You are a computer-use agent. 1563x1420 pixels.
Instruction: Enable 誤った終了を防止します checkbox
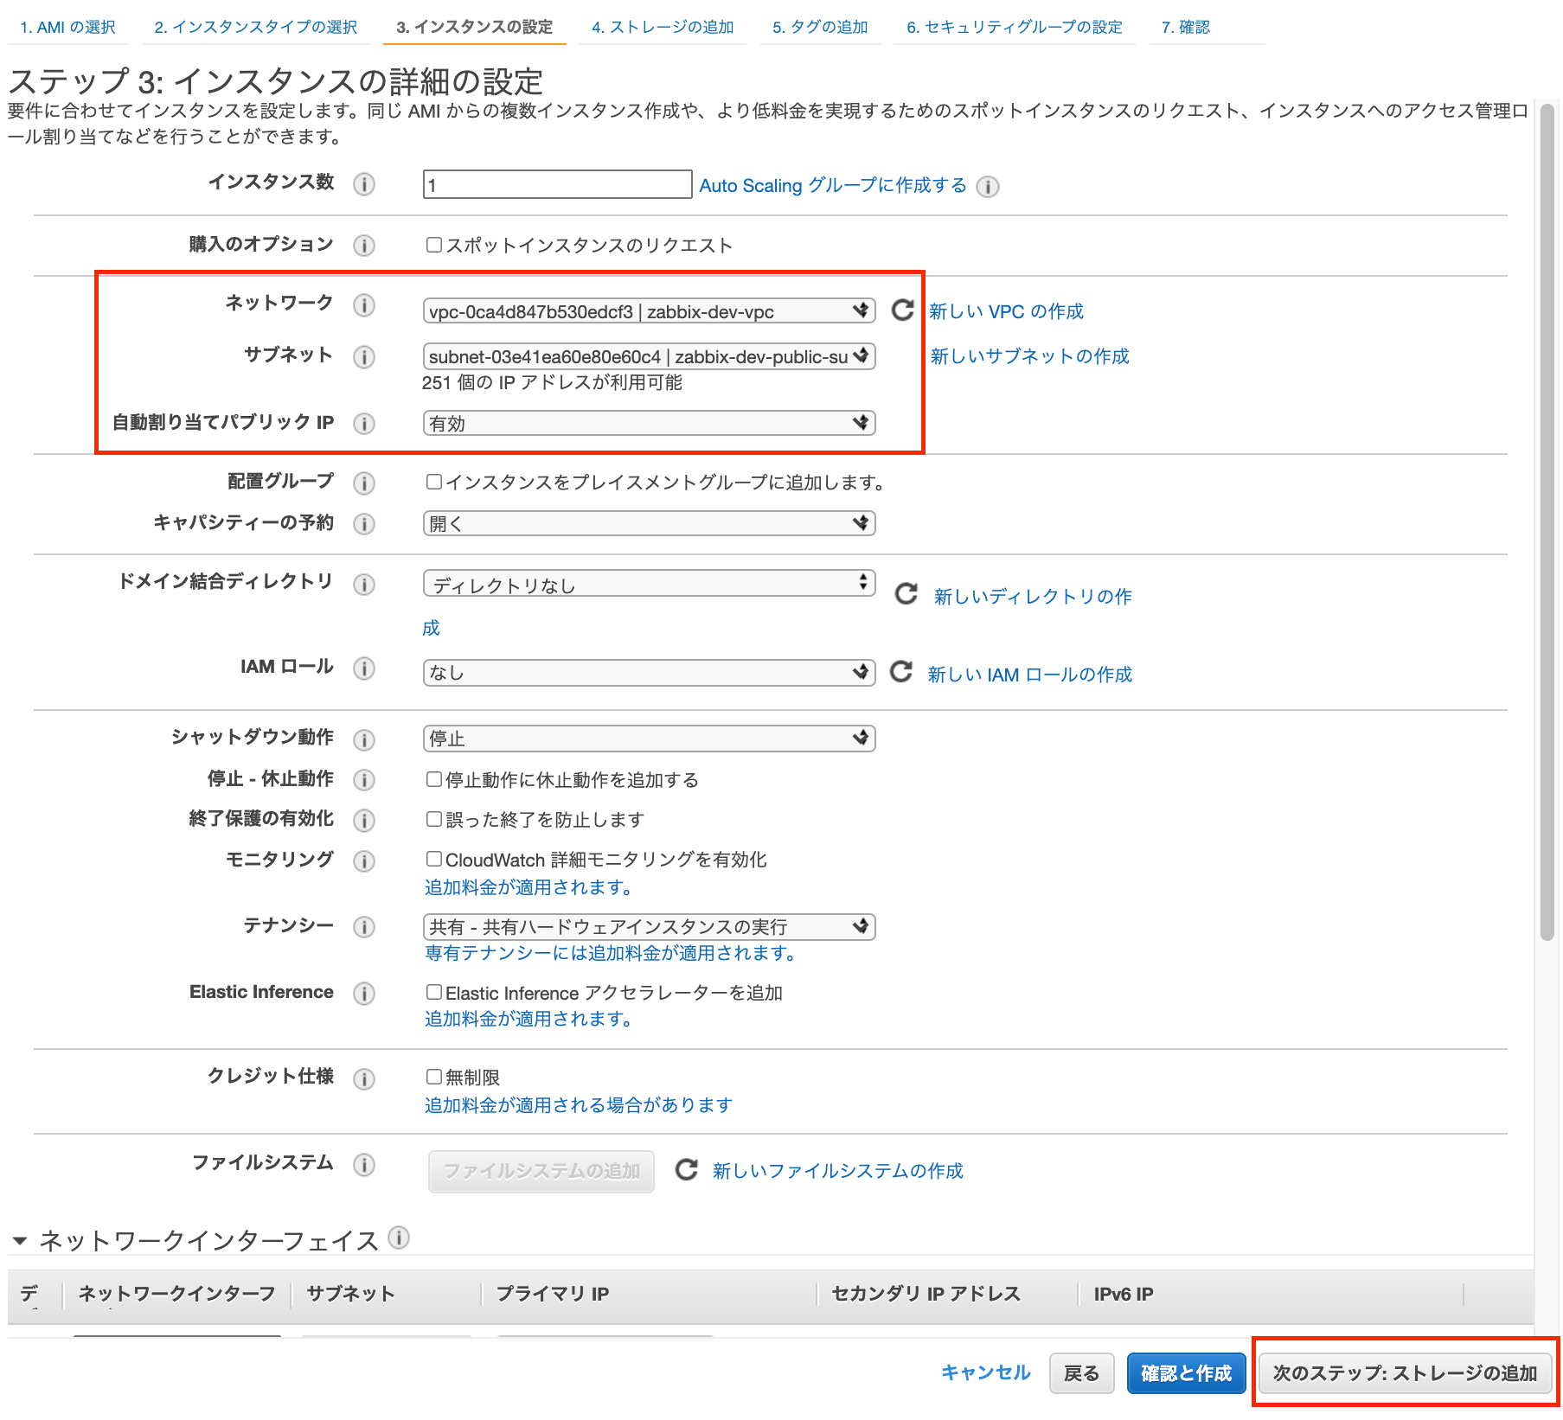tap(434, 819)
